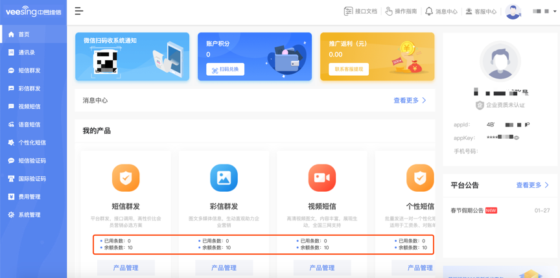This screenshot has height=278, width=560.
Task: Click the 客服中心 headset icon
Action: (469, 12)
